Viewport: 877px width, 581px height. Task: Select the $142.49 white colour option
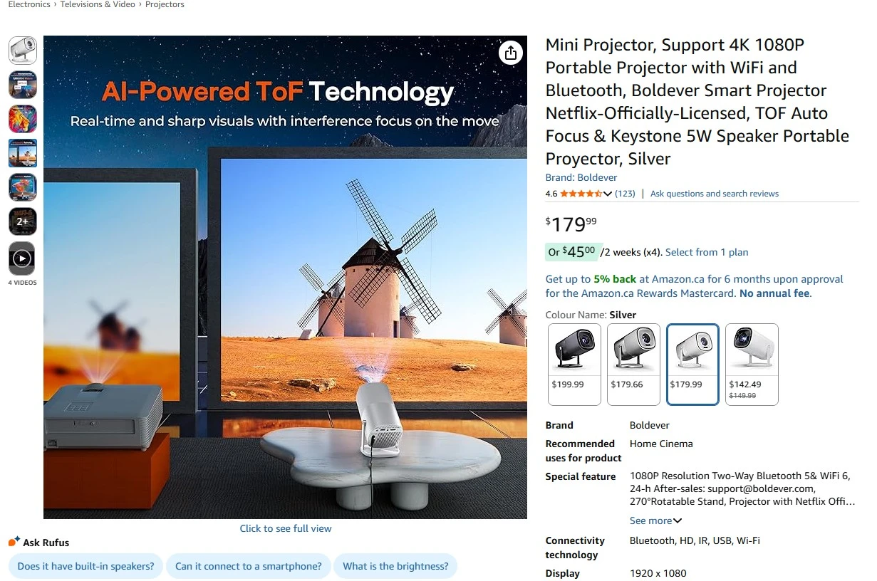(752, 365)
